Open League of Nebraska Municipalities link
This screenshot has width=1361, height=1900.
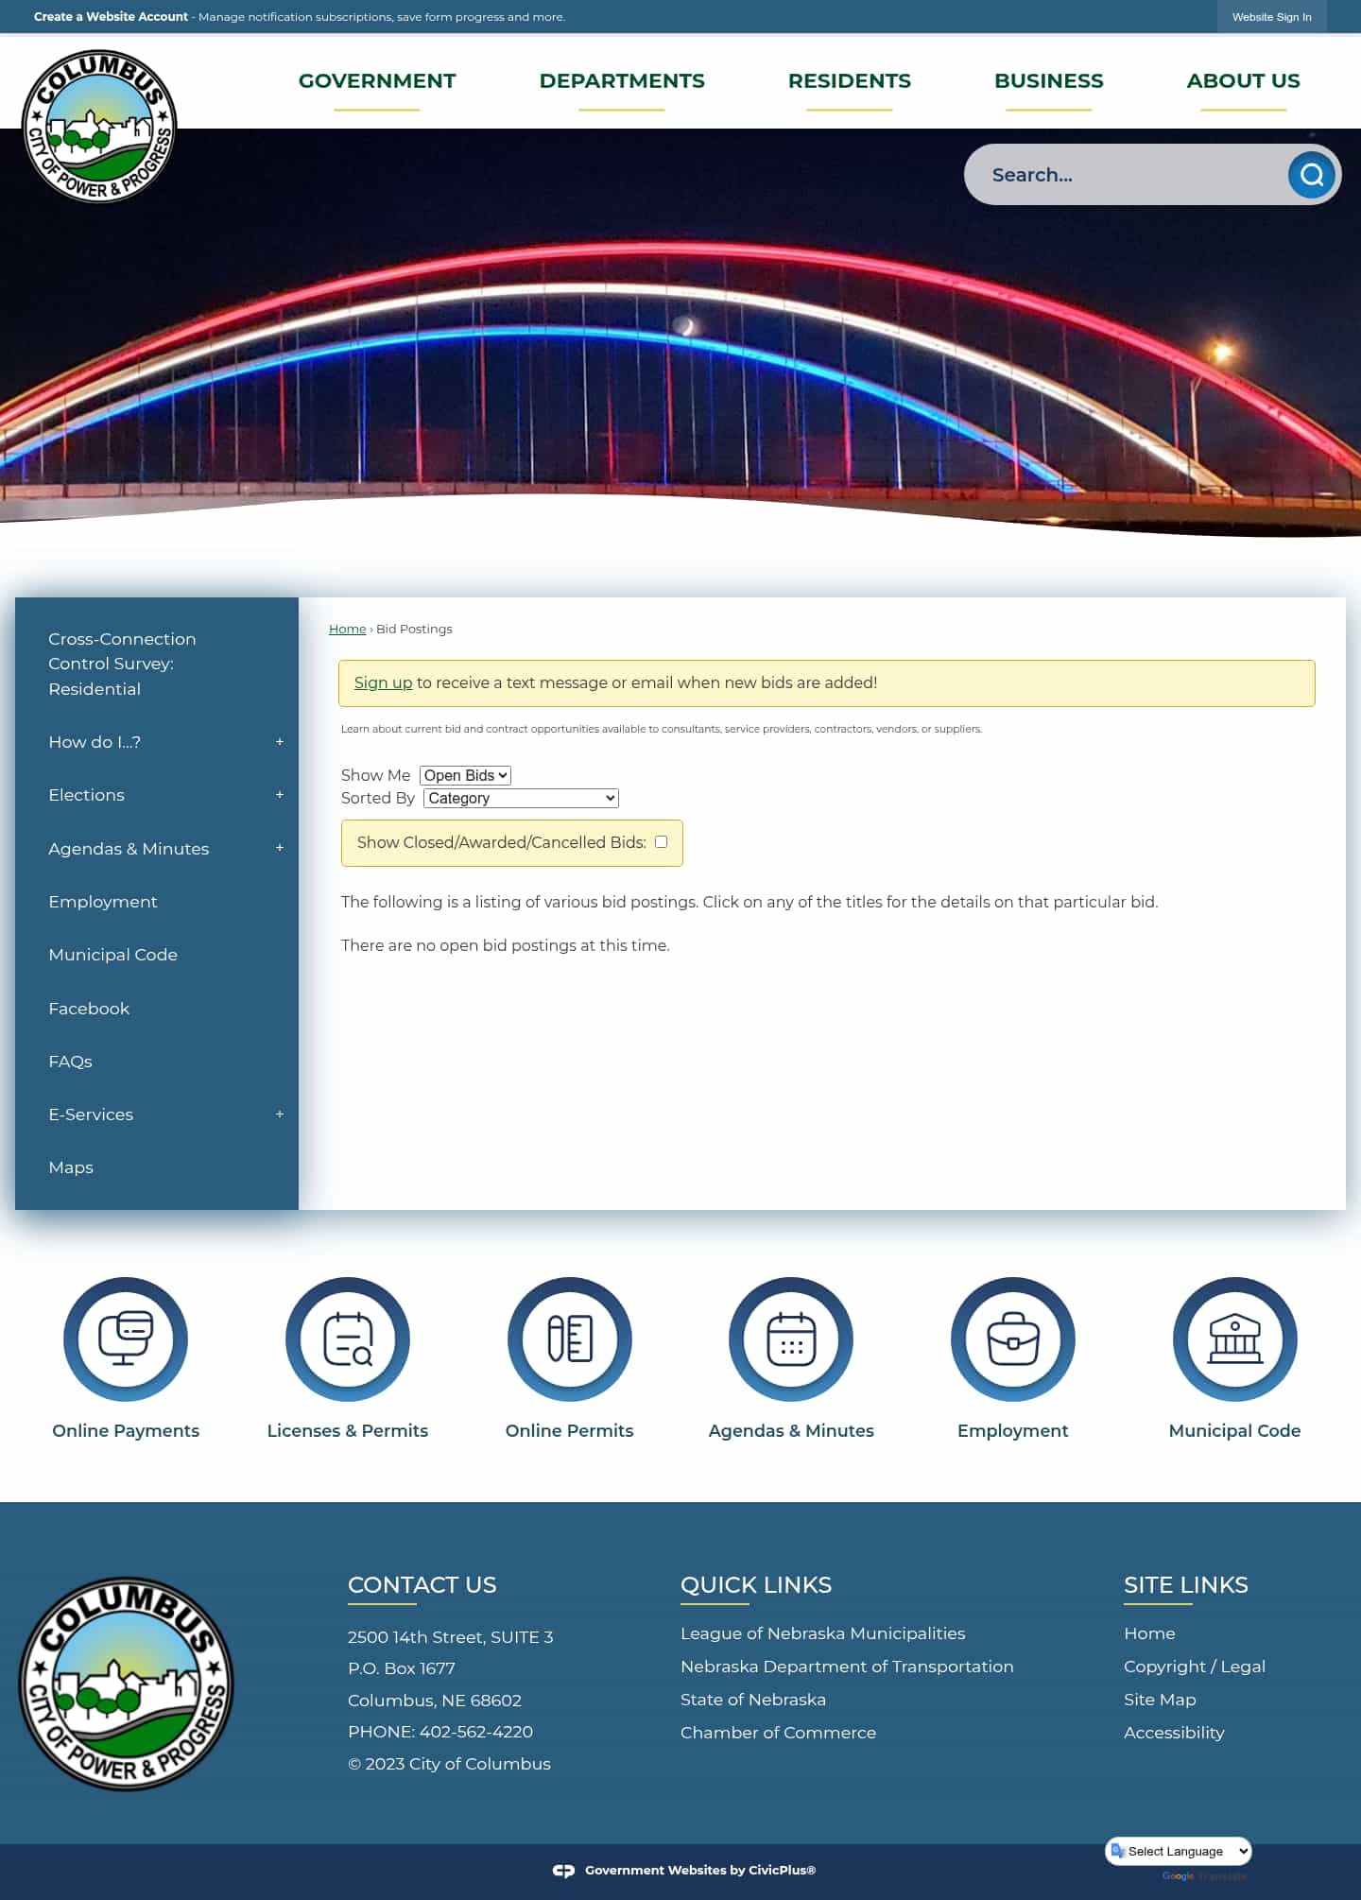823,1633
